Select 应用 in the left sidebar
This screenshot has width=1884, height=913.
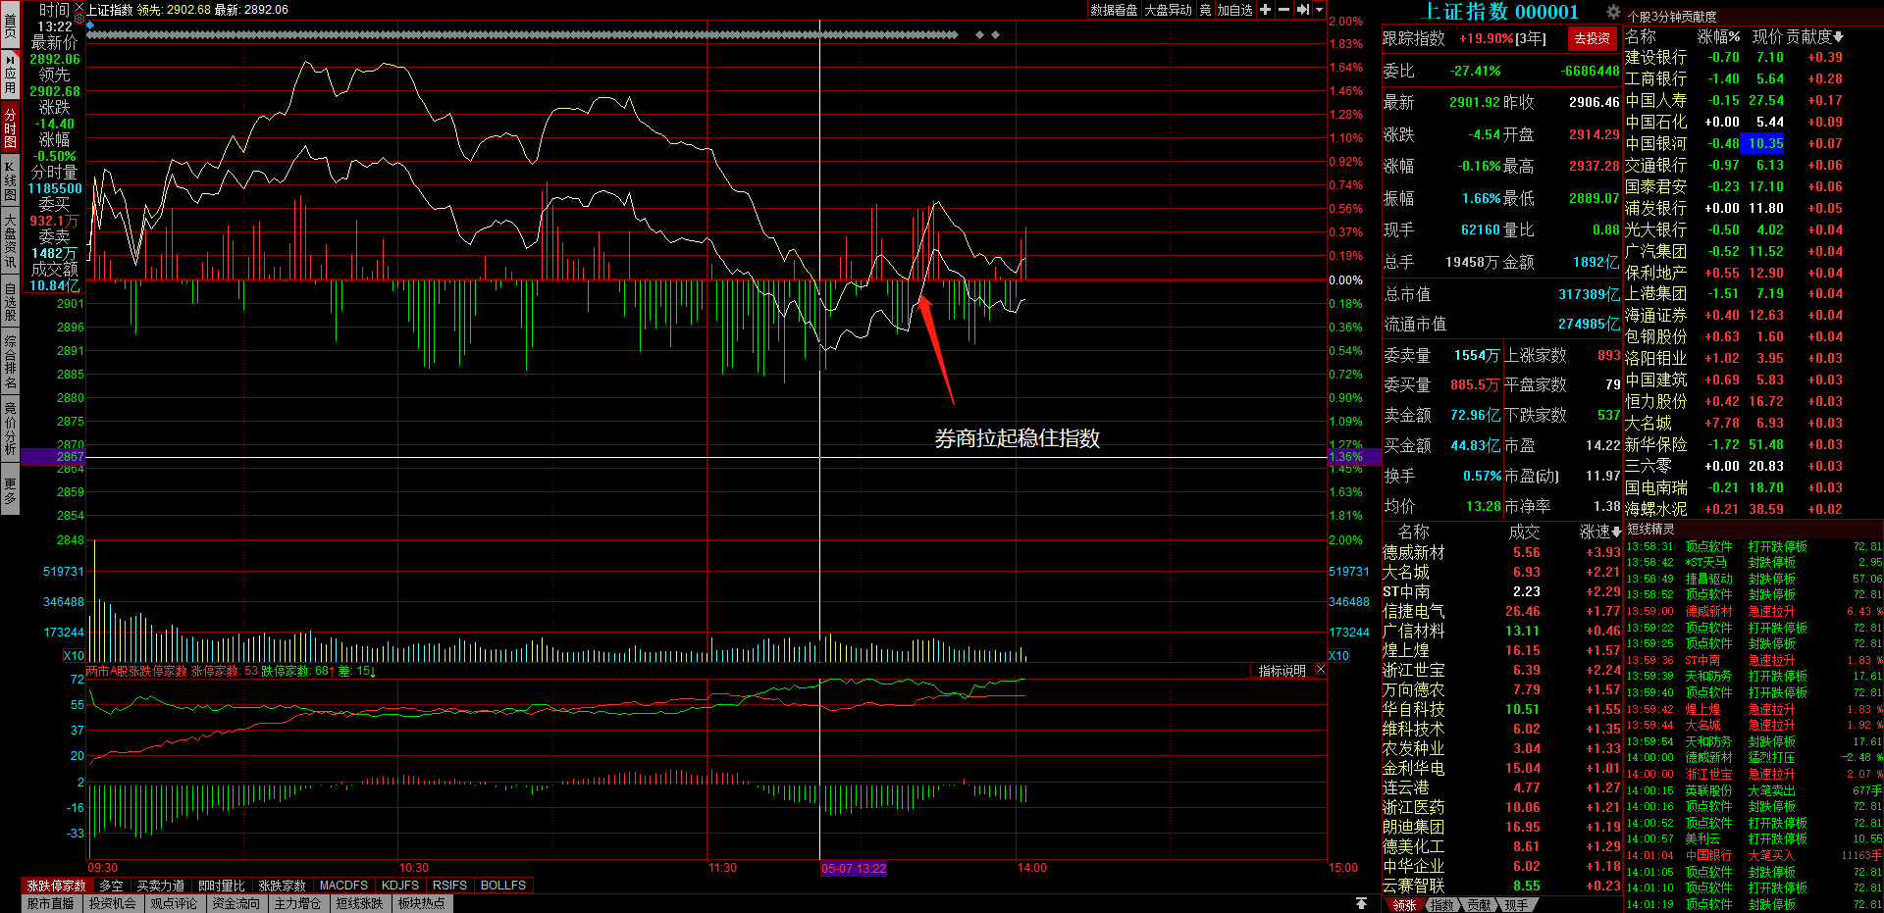click(x=10, y=74)
